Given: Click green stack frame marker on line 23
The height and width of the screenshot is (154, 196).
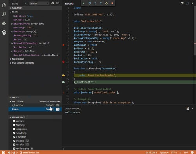Looking at the screenshot, I should [x=64, y=82].
